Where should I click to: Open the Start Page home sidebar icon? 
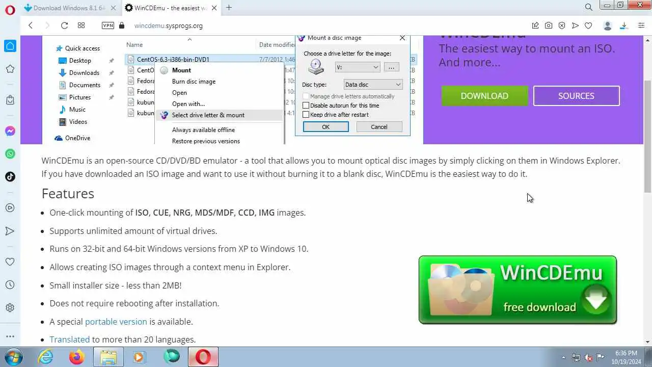coord(10,46)
